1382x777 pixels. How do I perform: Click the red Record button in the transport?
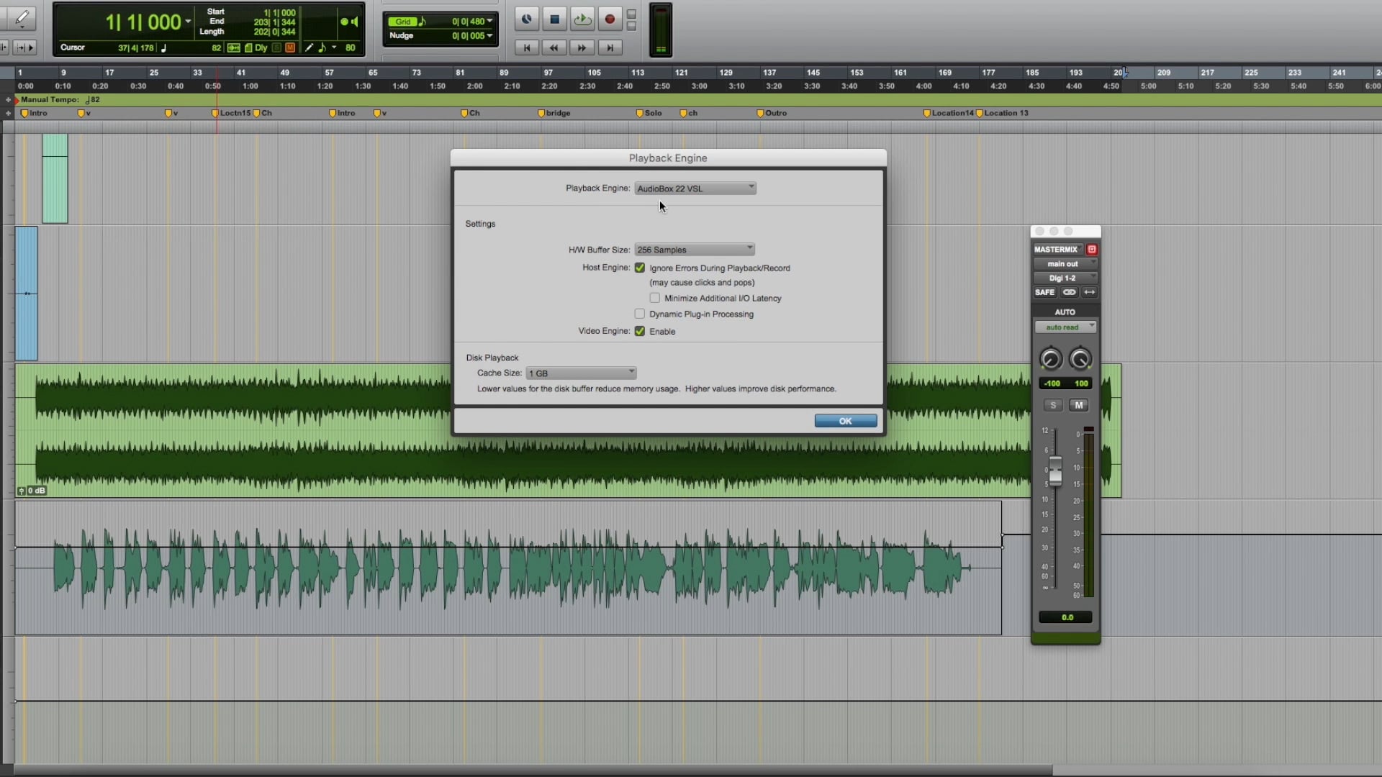[610, 19]
